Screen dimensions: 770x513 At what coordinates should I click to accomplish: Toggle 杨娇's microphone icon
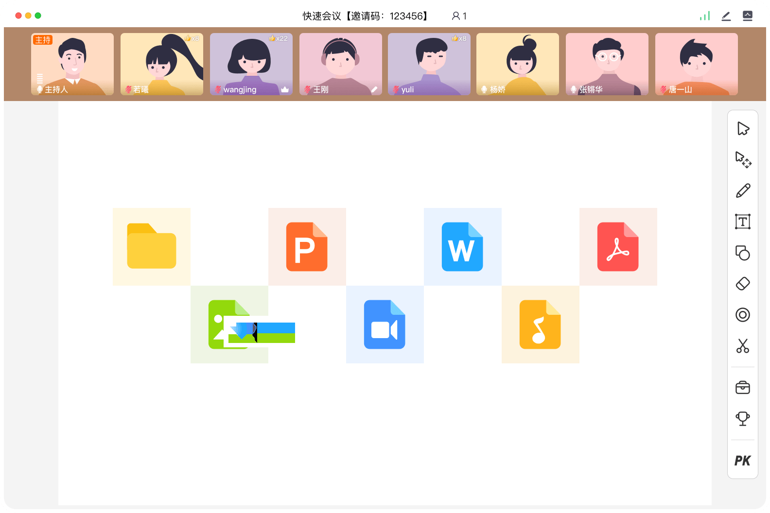click(x=484, y=89)
